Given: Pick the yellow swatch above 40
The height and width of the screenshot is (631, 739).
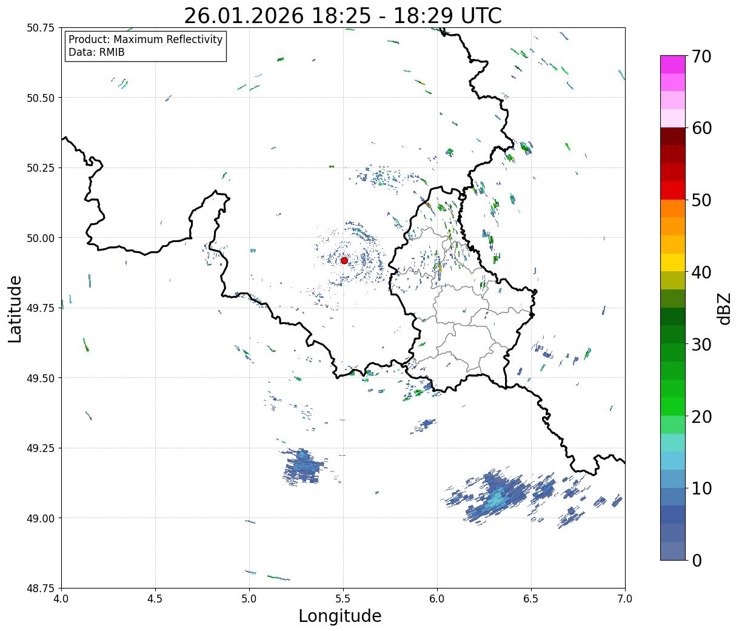Looking at the screenshot, I should (x=673, y=263).
